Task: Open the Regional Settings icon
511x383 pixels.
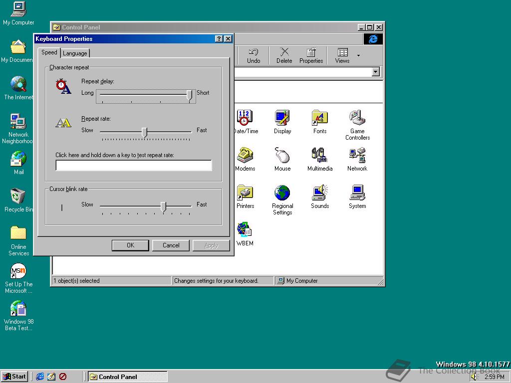Action: click(x=282, y=193)
